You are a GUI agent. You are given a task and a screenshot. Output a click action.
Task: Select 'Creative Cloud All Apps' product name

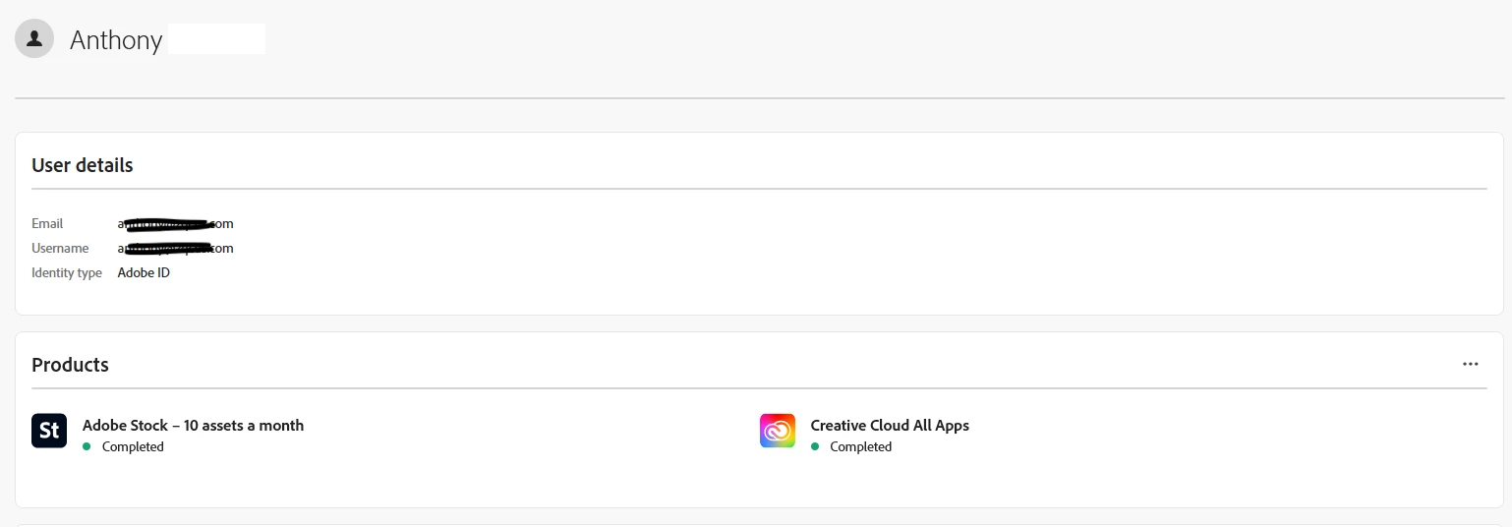(890, 425)
